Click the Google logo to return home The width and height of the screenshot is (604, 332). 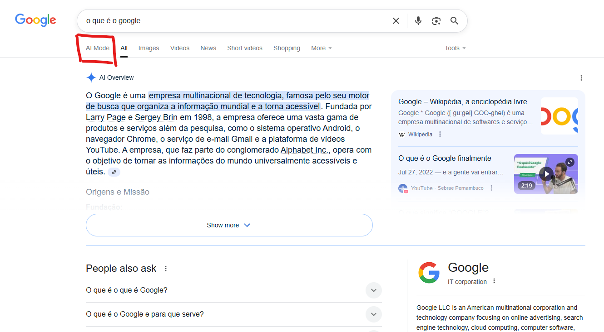point(35,19)
